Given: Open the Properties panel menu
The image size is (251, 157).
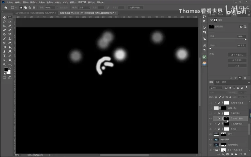Looking at the screenshot, I should [x=249, y=14].
